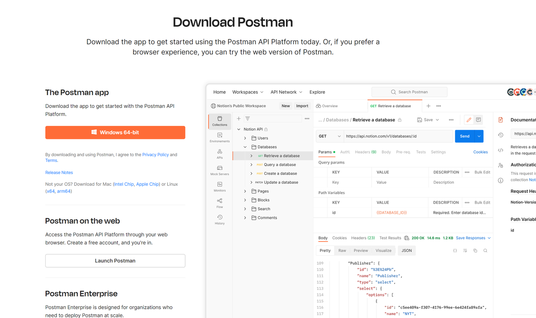The image size is (536, 318).
Task: Open the Environments sidebar icon
Action: (219, 138)
